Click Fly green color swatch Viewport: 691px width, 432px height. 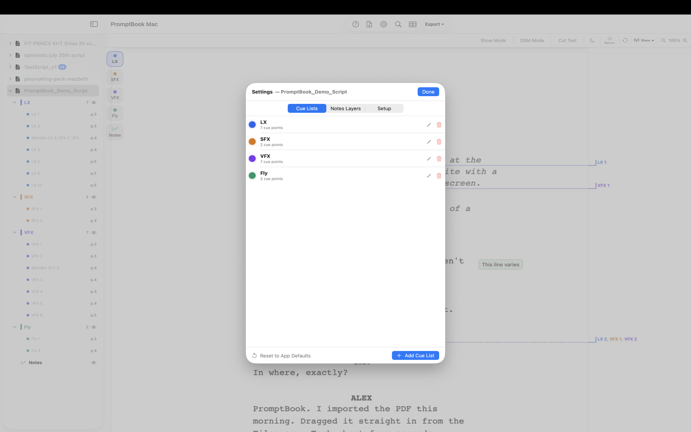[252, 176]
